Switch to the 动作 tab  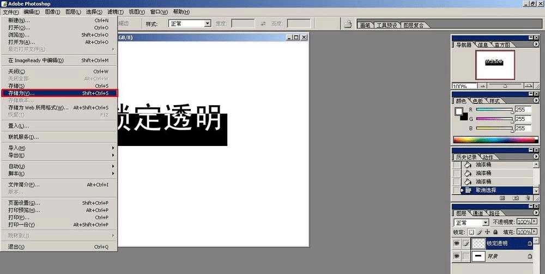click(488, 157)
